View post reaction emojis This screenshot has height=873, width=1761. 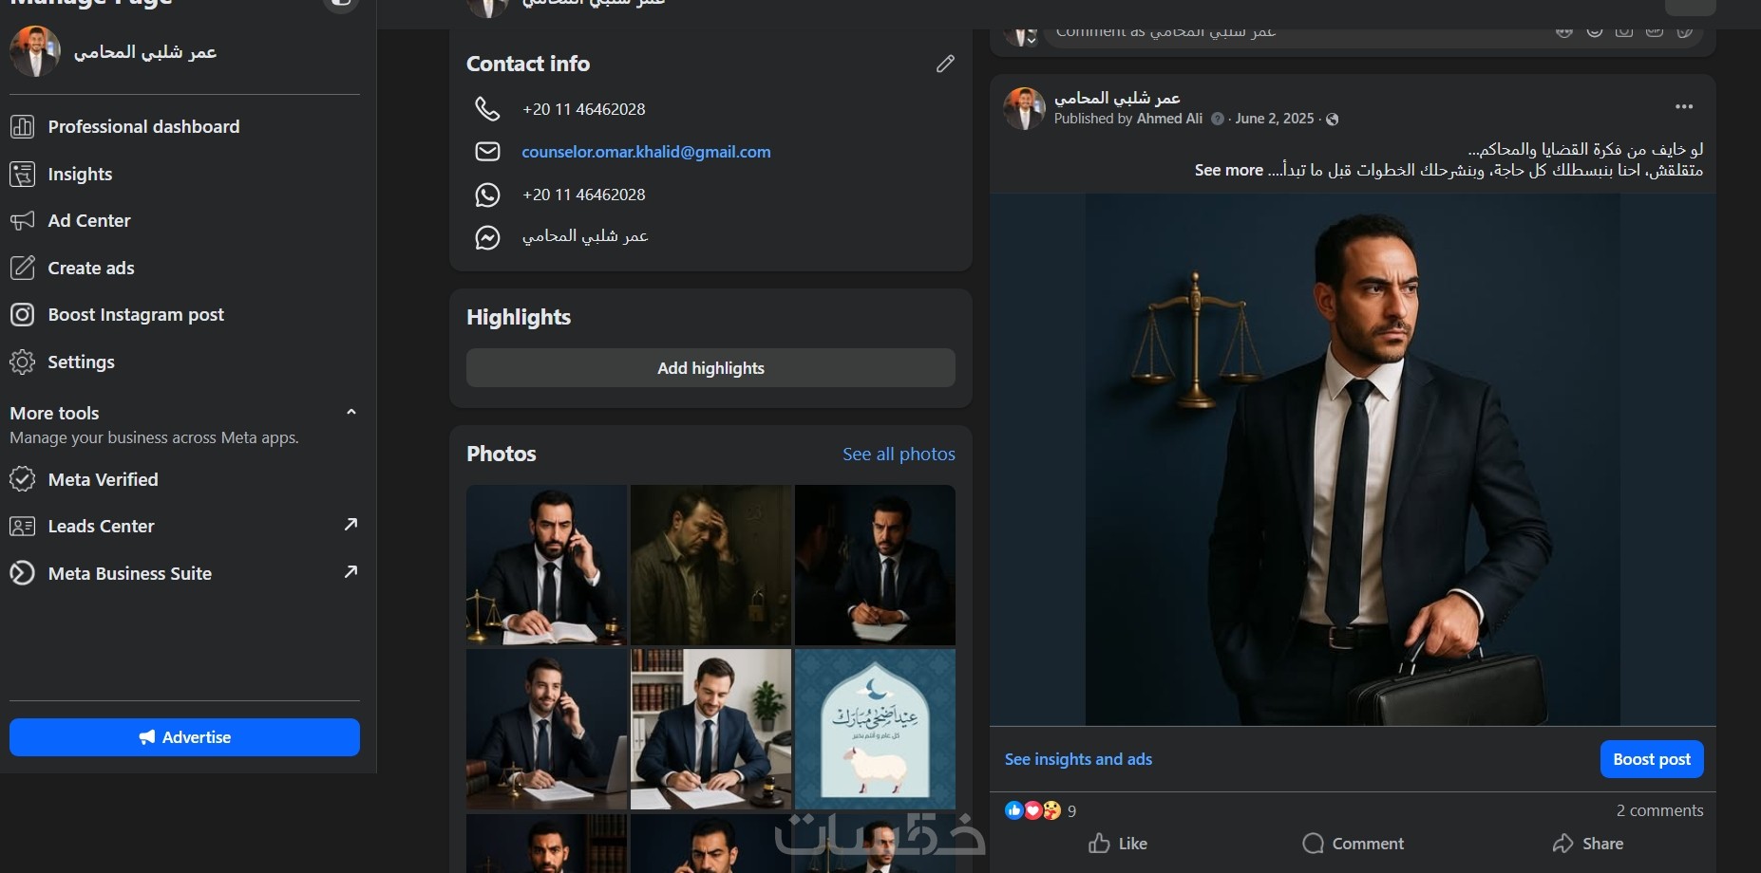tap(1032, 810)
